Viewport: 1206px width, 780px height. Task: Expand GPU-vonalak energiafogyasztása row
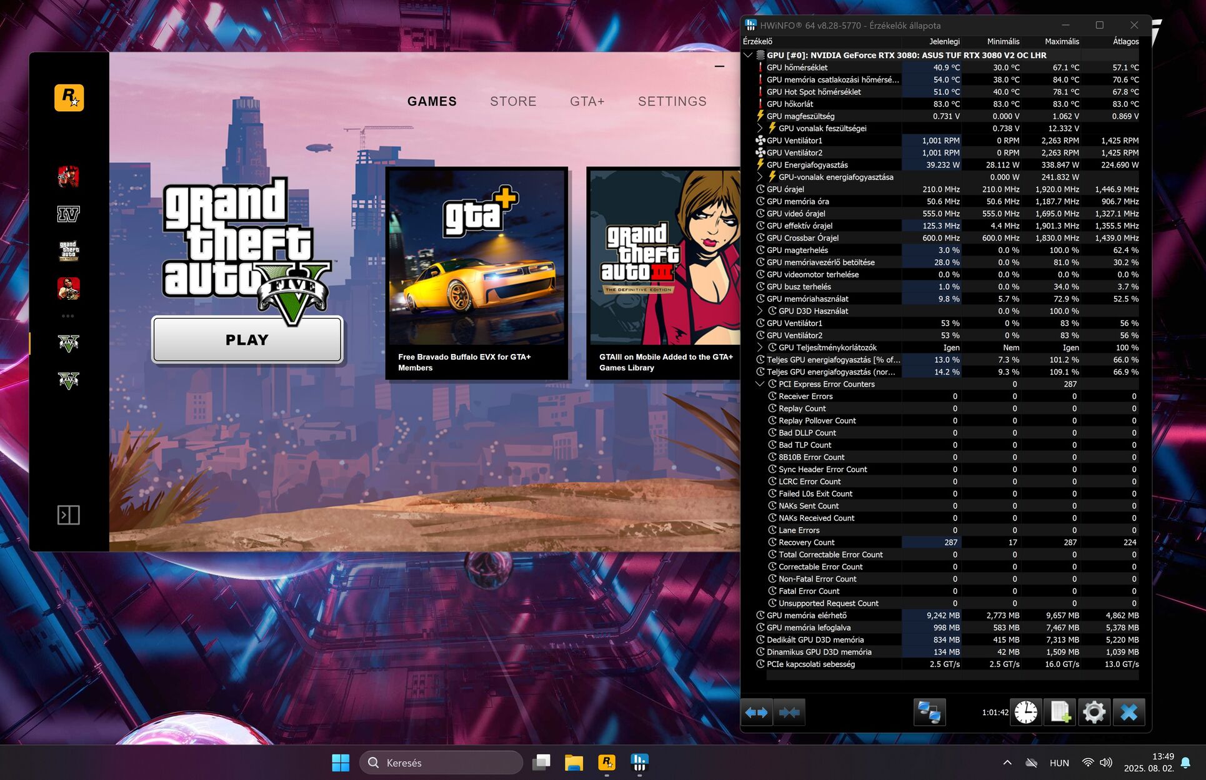pyautogui.click(x=760, y=177)
